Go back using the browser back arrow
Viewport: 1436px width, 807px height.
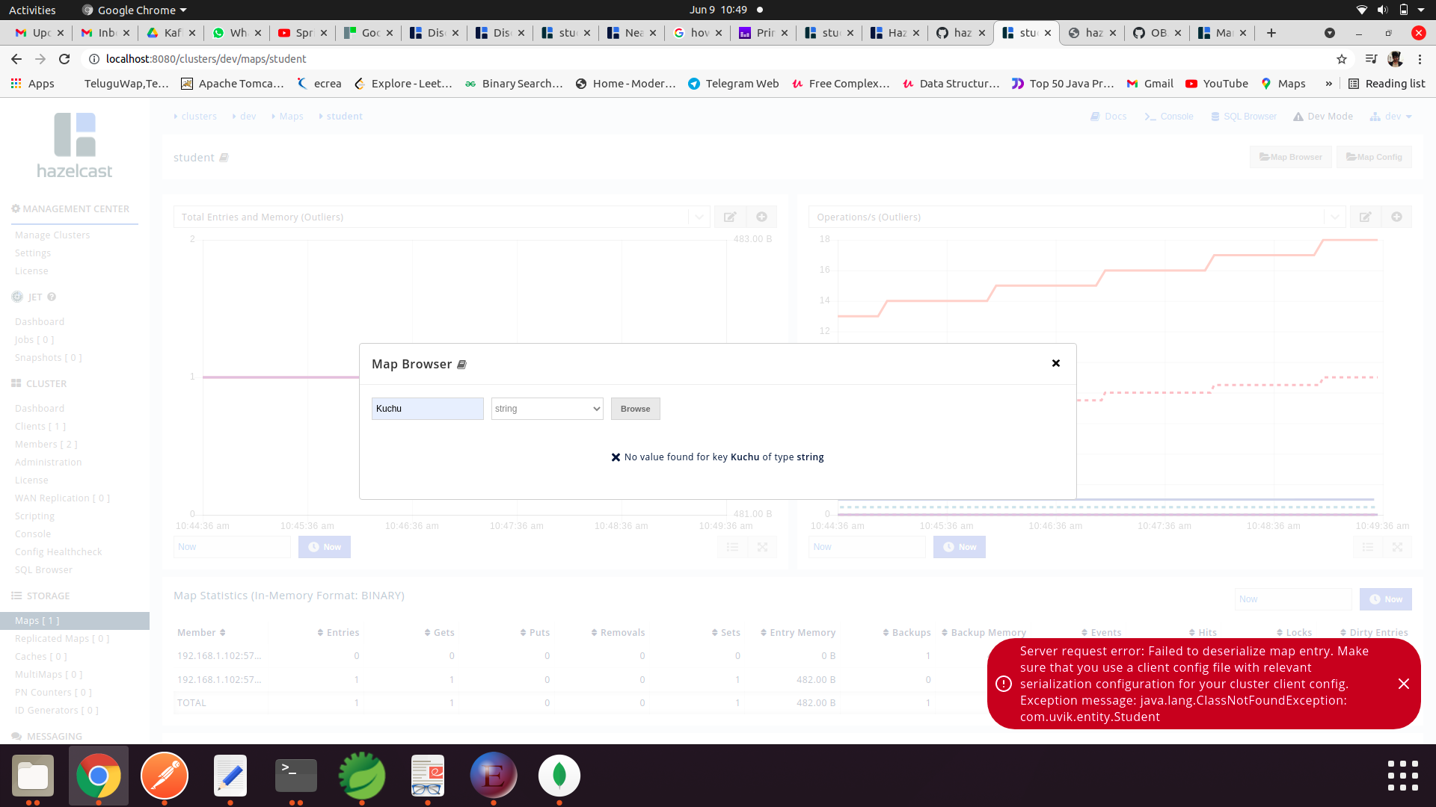coord(16,59)
